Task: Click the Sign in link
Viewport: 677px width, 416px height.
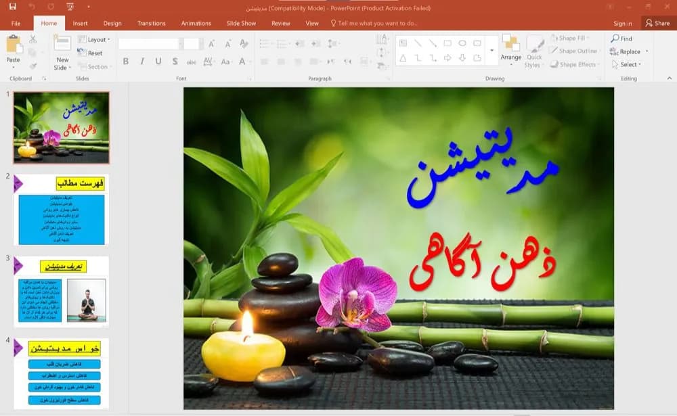Action: 623,23
